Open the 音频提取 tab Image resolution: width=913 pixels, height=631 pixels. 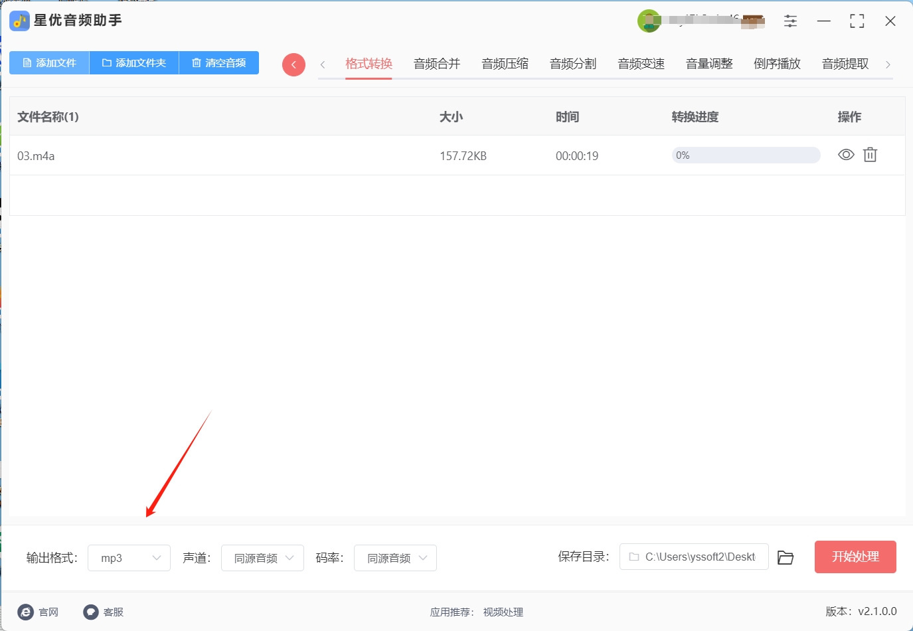(845, 64)
